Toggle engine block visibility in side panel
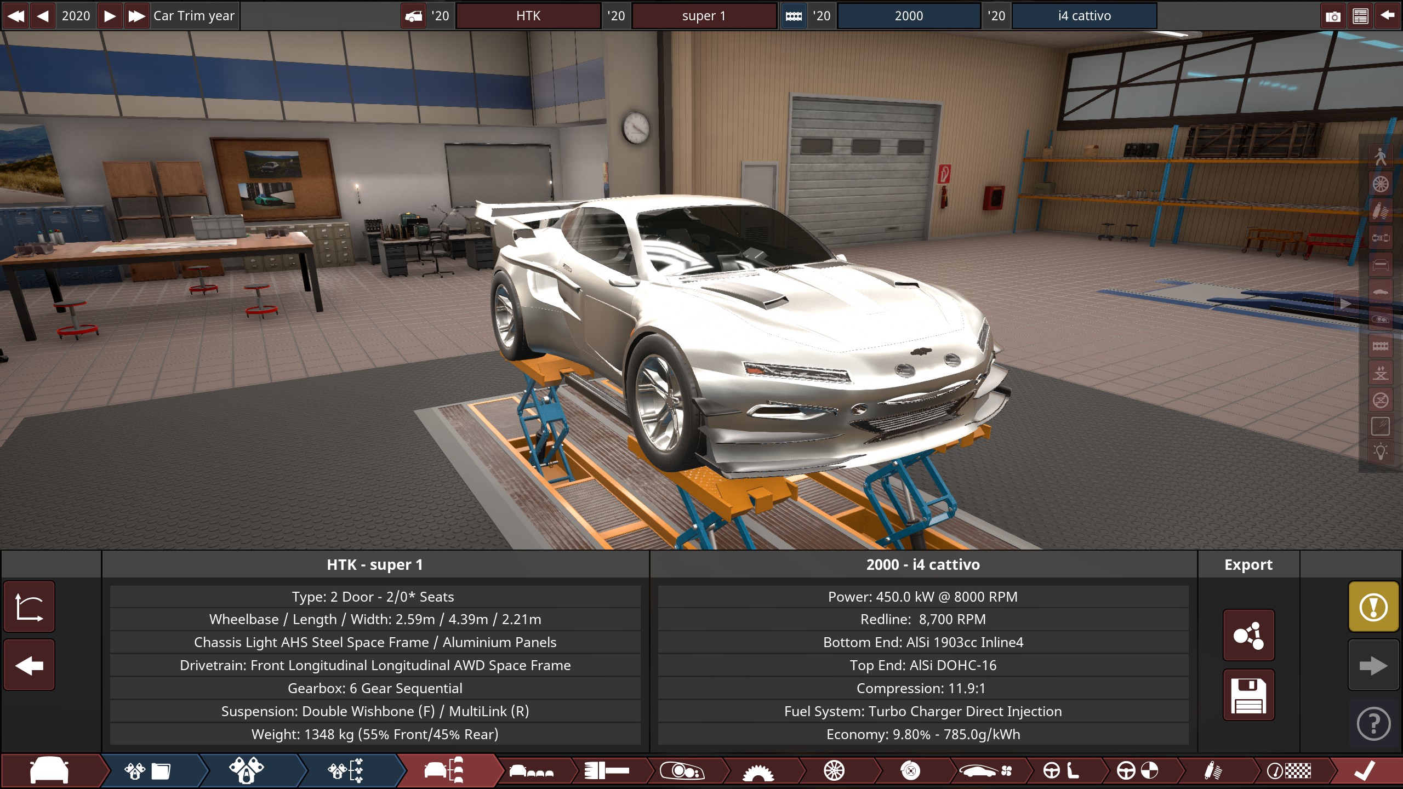The height and width of the screenshot is (789, 1403). point(1381,346)
